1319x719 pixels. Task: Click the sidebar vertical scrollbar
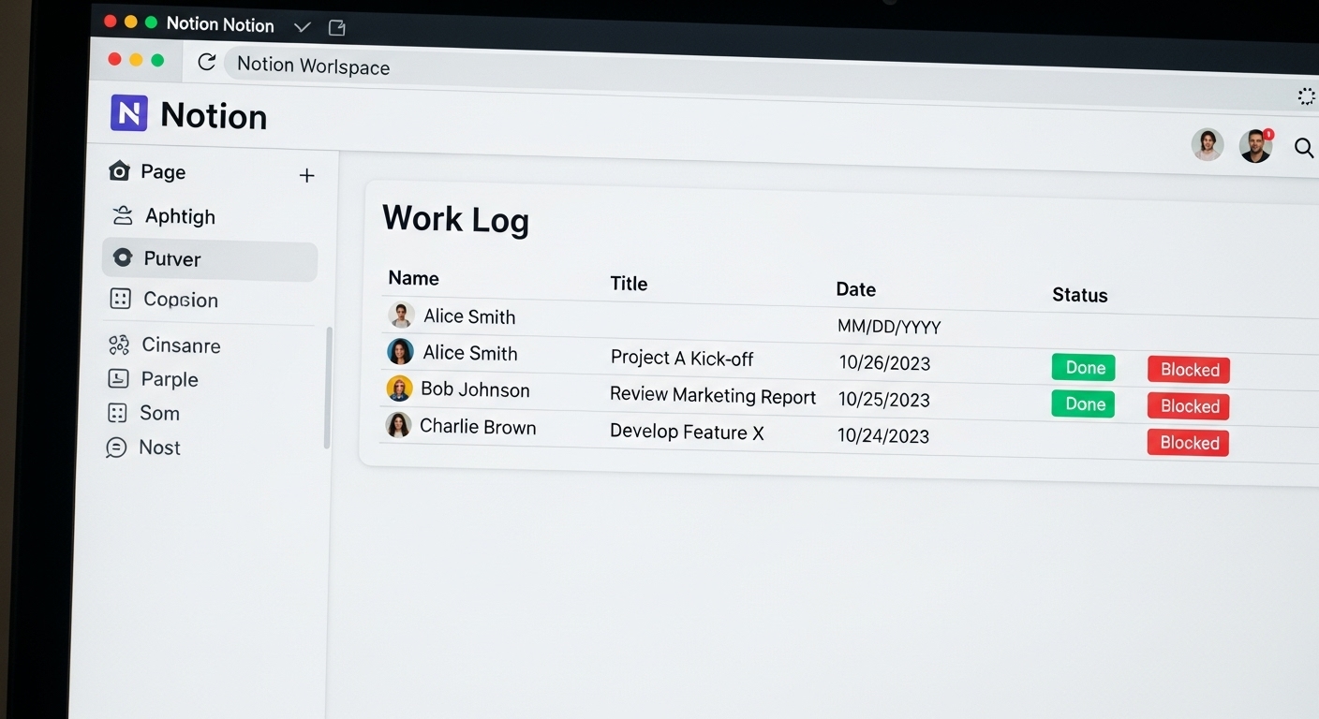point(327,388)
